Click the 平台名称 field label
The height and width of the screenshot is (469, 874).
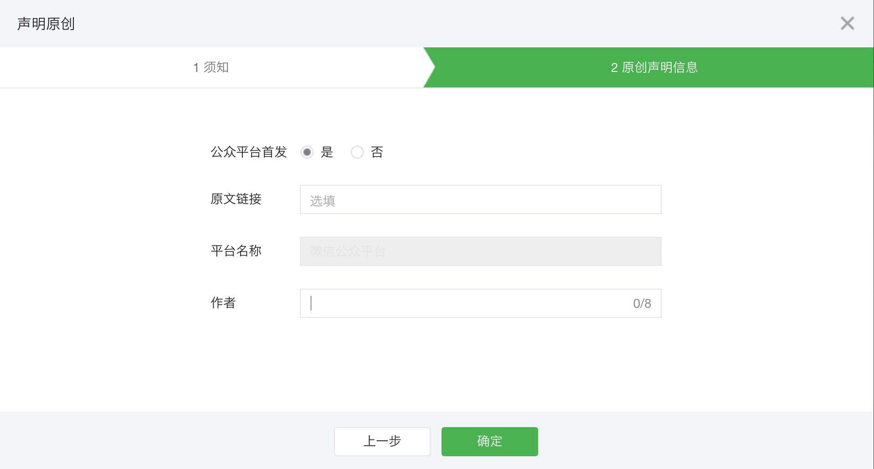235,251
